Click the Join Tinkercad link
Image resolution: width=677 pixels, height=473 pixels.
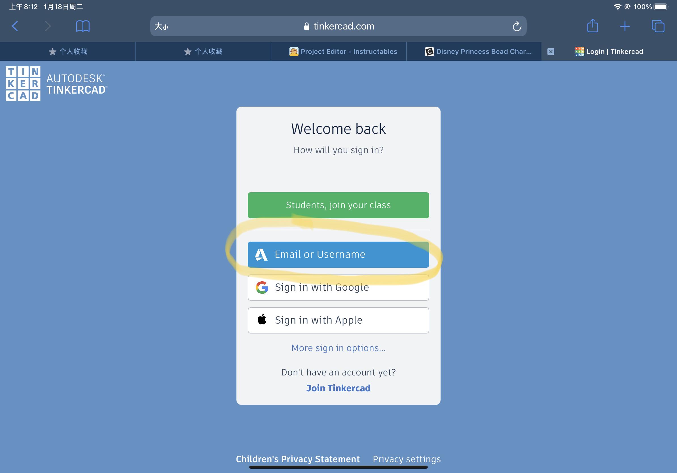point(338,388)
